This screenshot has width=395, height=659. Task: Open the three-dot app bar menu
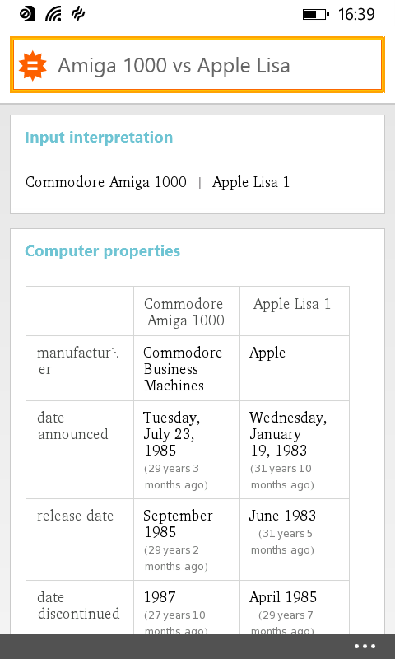point(365,647)
